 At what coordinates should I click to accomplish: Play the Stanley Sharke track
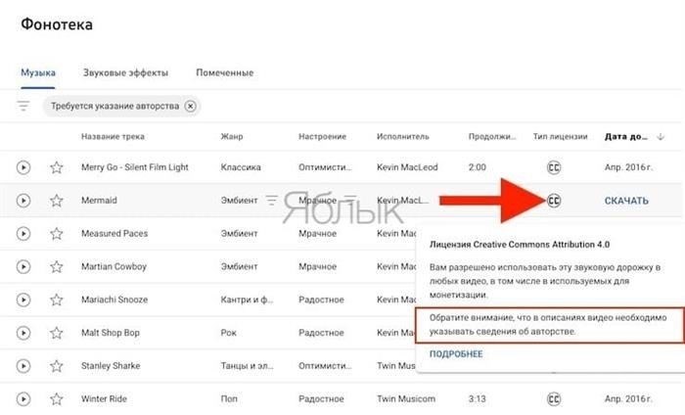pos(23,366)
